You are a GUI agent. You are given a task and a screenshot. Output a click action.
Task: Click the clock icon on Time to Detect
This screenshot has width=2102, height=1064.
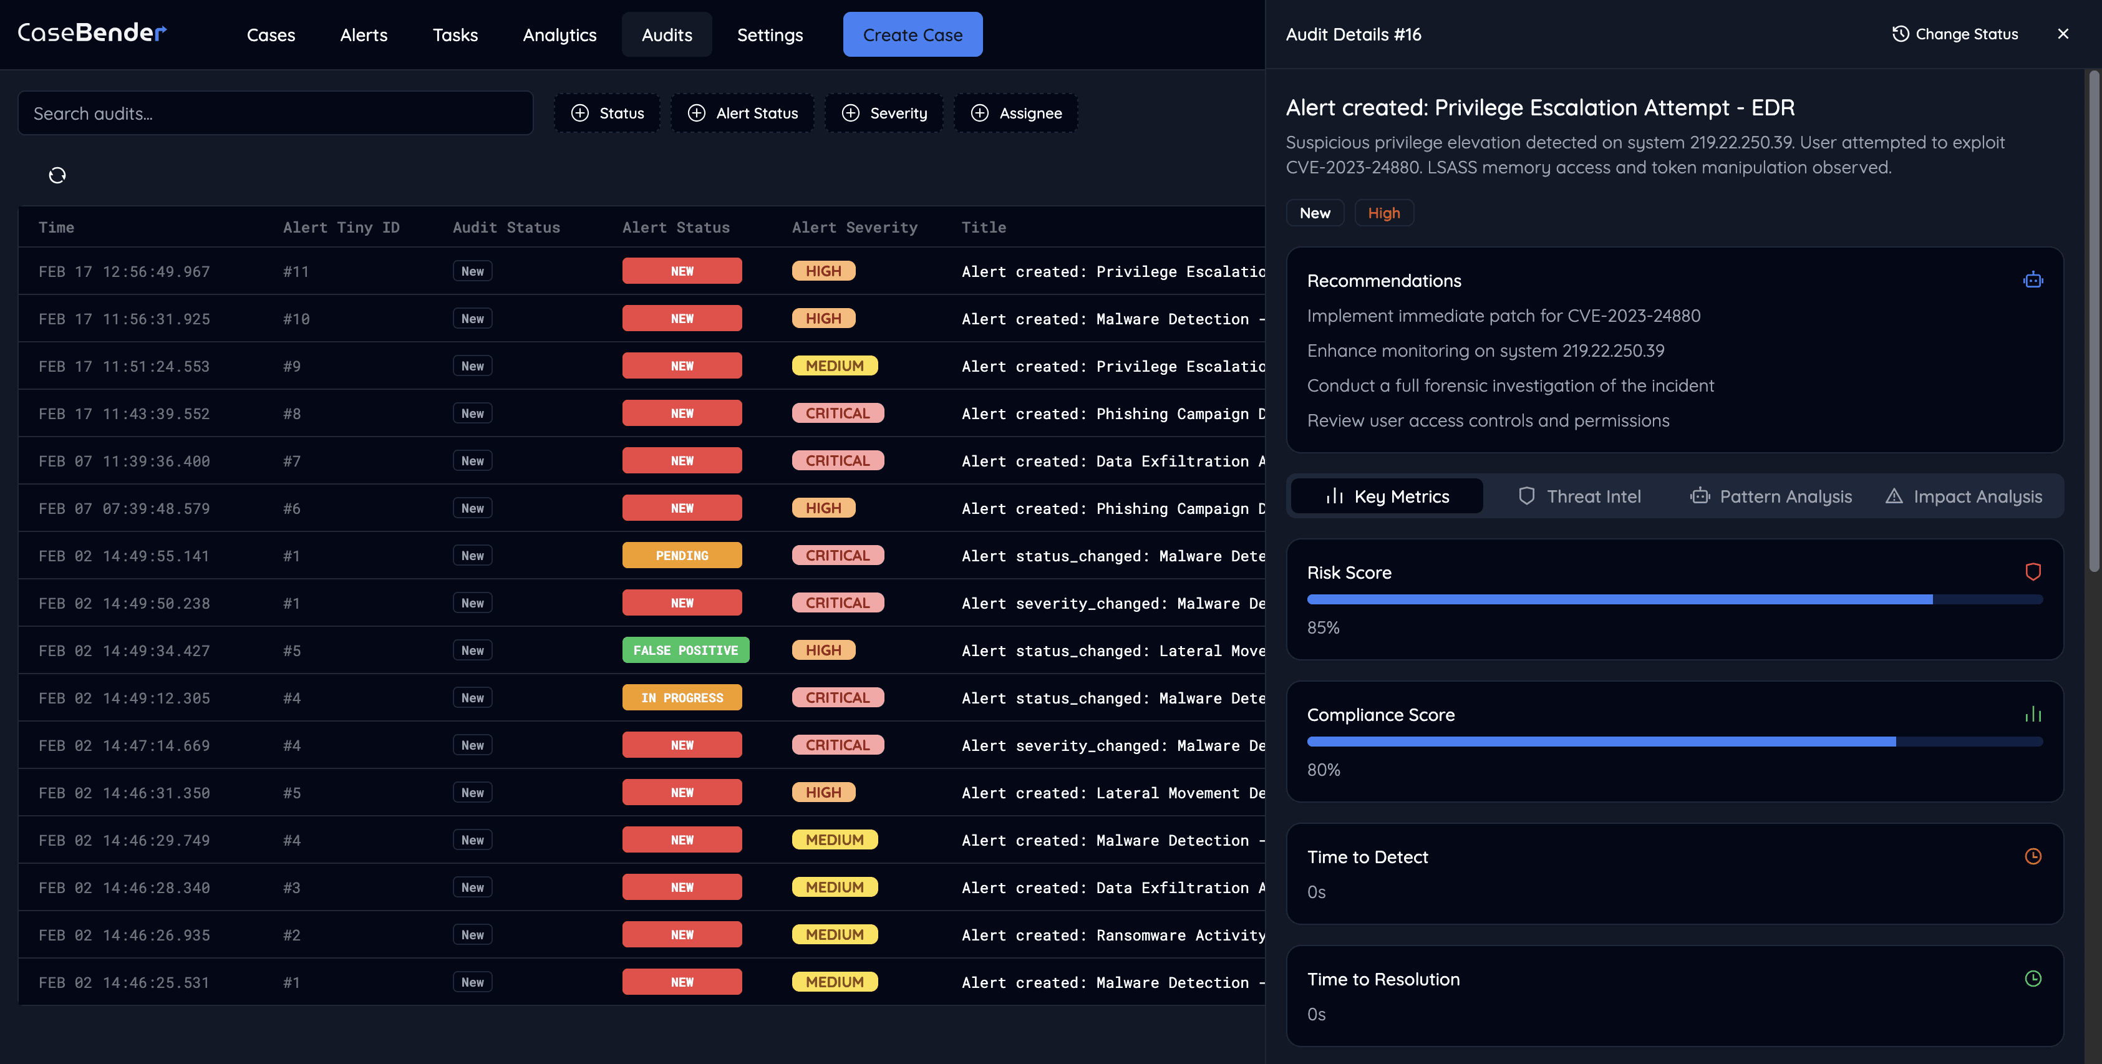(2033, 856)
